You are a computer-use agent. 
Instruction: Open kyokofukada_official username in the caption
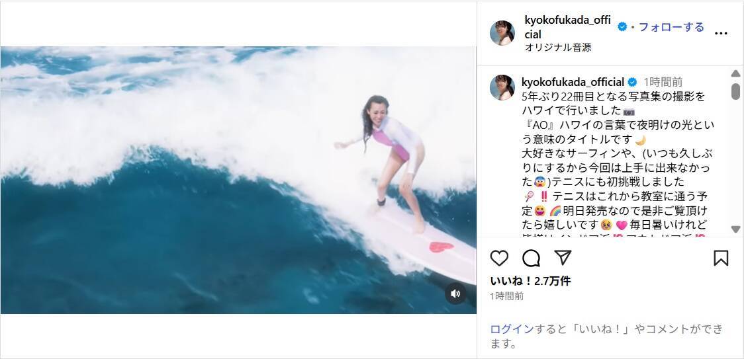coord(573,82)
